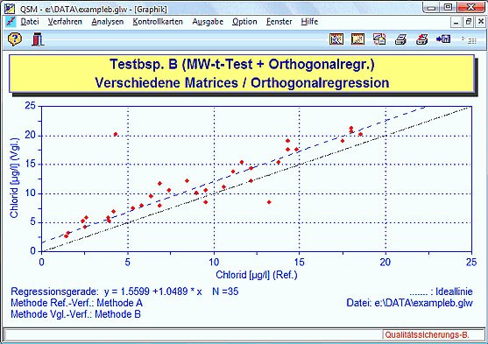Click the scatter chart options toolbar icon
Screen dimensions: 488x344
coord(336,39)
